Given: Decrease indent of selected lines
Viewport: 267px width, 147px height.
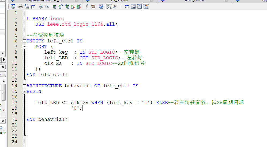Looking at the screenshot, I should (x=47, y=6).
